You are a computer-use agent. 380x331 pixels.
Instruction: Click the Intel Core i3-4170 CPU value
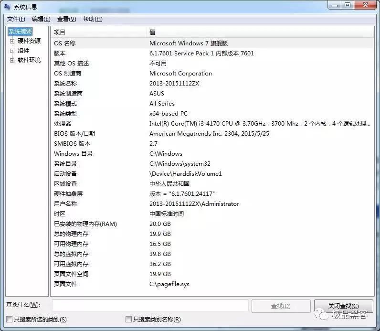(260, 123)
